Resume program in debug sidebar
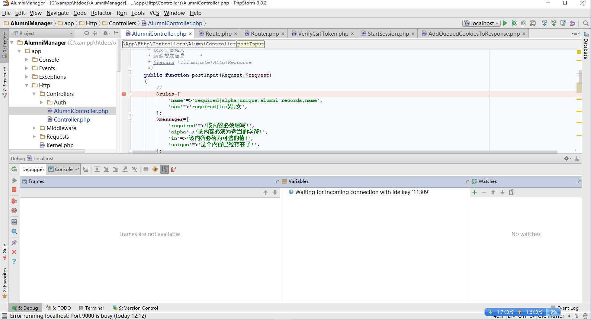 (14, 181)
